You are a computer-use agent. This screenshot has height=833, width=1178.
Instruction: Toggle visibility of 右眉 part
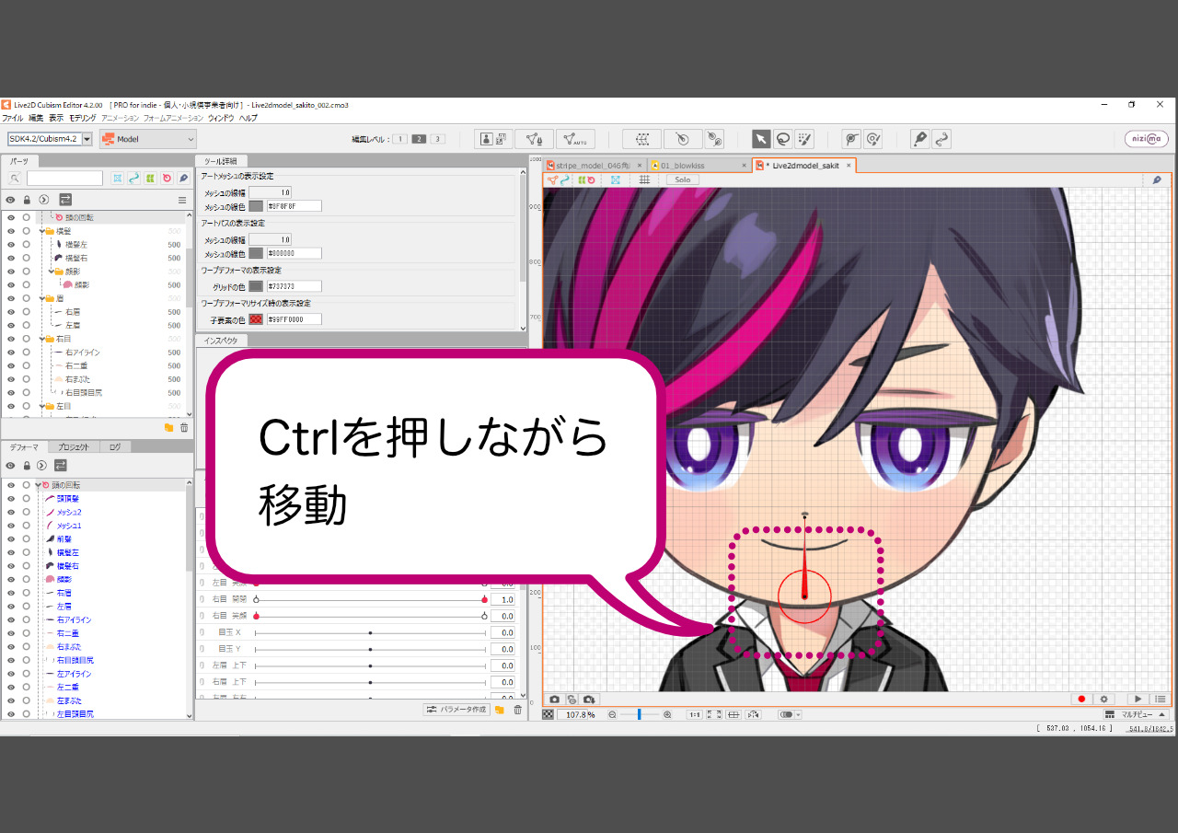click(11, 312)
